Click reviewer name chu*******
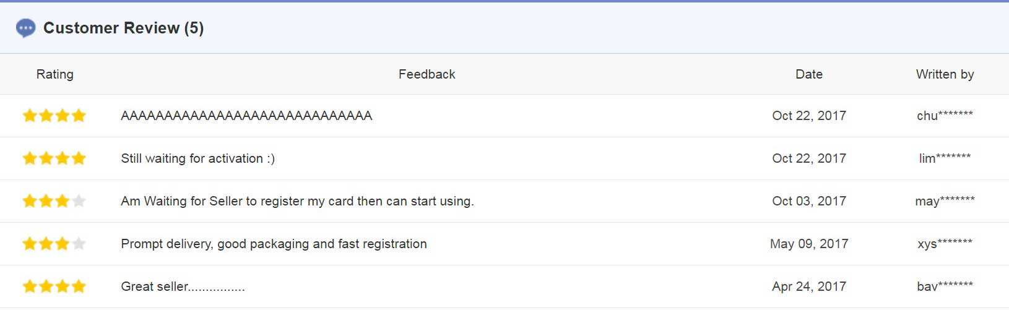The height and width of the screenshot is (310, 1009). click(x=945, y=116)
